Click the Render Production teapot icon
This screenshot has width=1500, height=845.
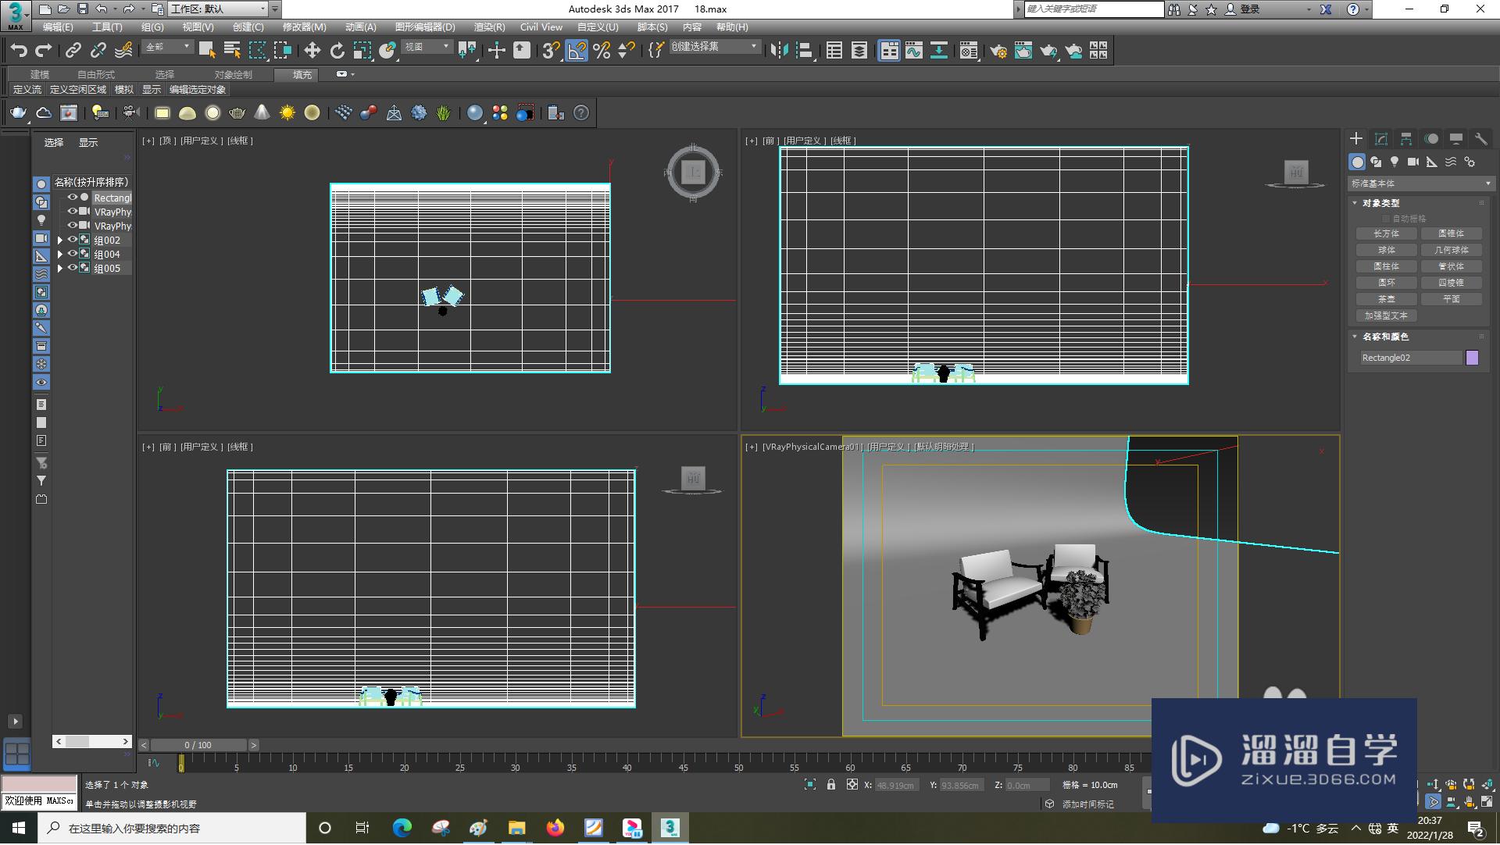(1048, 51)
